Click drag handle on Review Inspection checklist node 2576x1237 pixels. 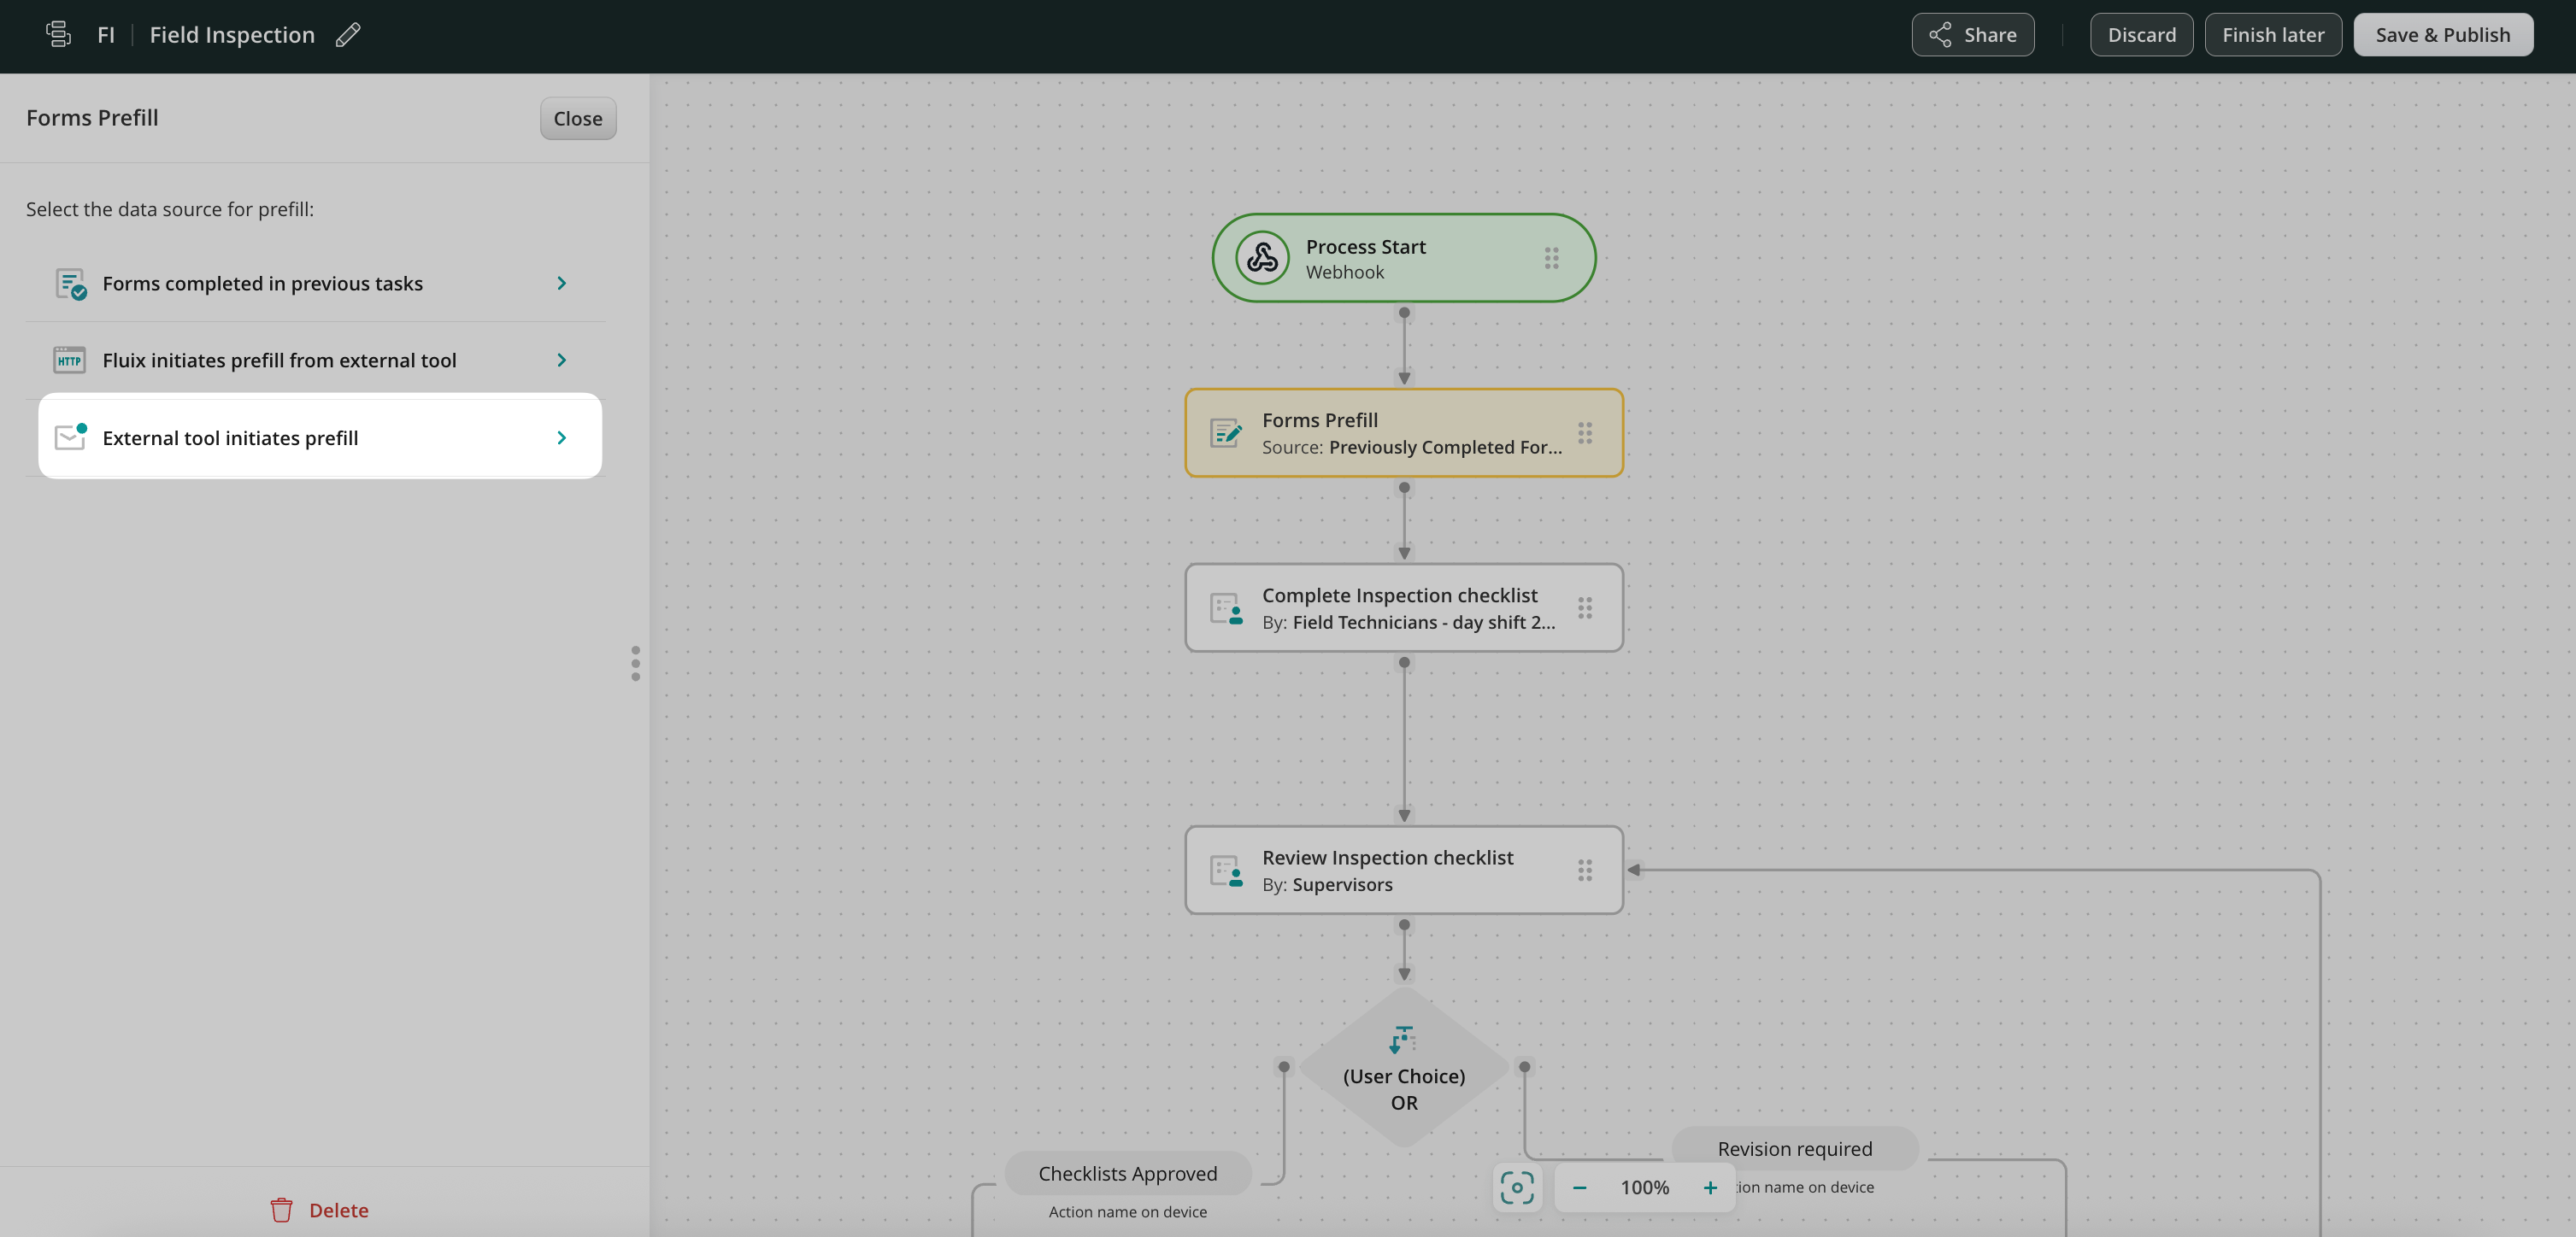(1585, 871)
